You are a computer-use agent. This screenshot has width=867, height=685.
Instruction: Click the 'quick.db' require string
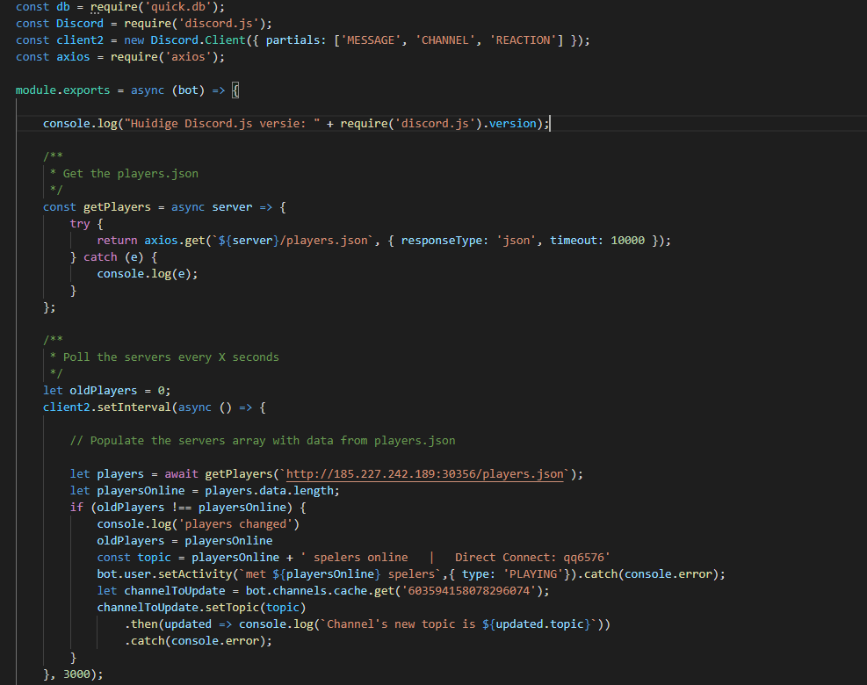[x=177, y=7]
